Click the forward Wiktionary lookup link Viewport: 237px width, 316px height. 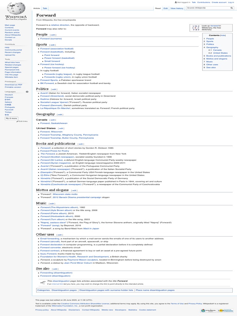[x=214, y=26]
